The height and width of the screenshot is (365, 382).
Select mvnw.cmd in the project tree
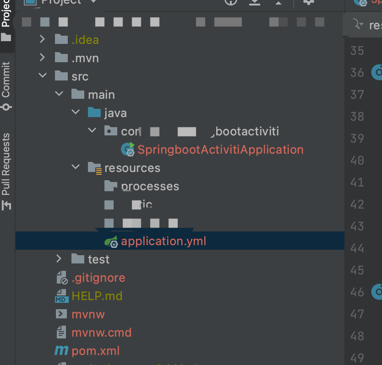[x=102, y=333]
